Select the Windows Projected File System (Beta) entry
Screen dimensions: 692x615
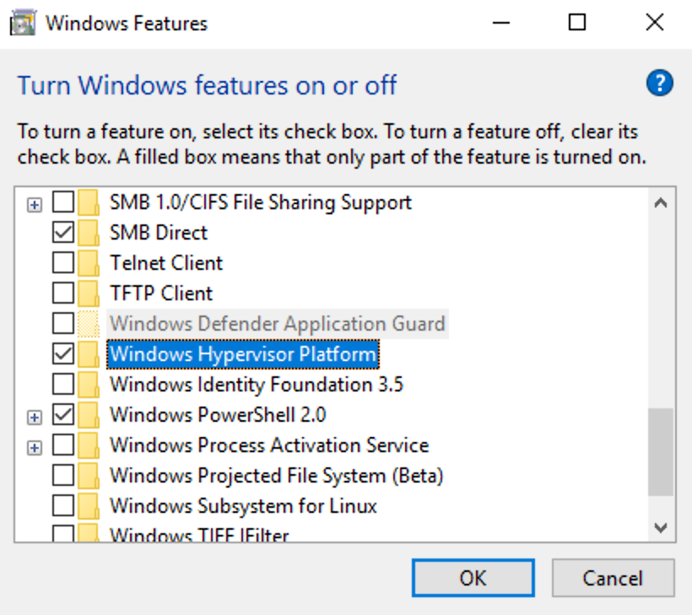click(276, 476)
